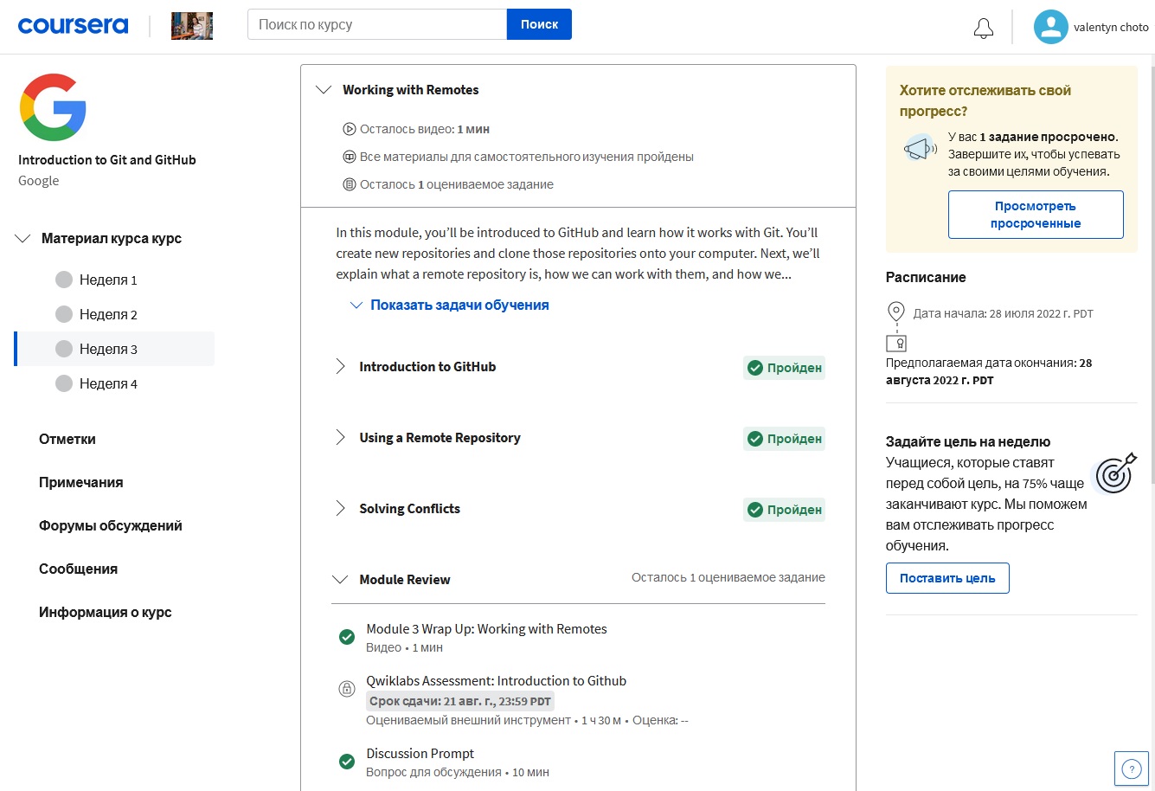Screen dimensions: 1155x791
Task: Click the Неделя 1 progress circle
Action: 64,280
